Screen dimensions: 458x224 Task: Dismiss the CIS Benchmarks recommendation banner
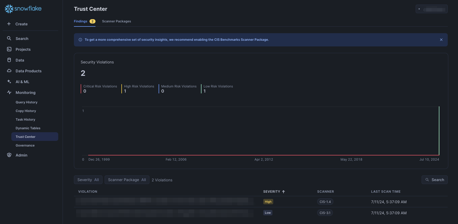coord(441,40)
